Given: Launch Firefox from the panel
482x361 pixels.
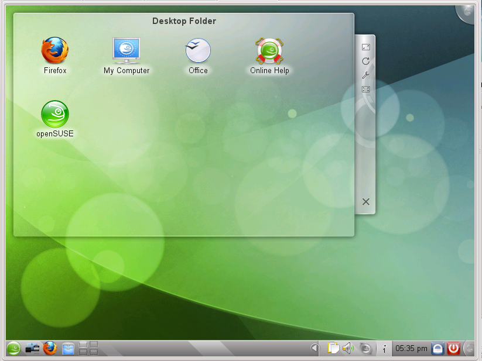Looking at the screenshot, I should [50, 348].
